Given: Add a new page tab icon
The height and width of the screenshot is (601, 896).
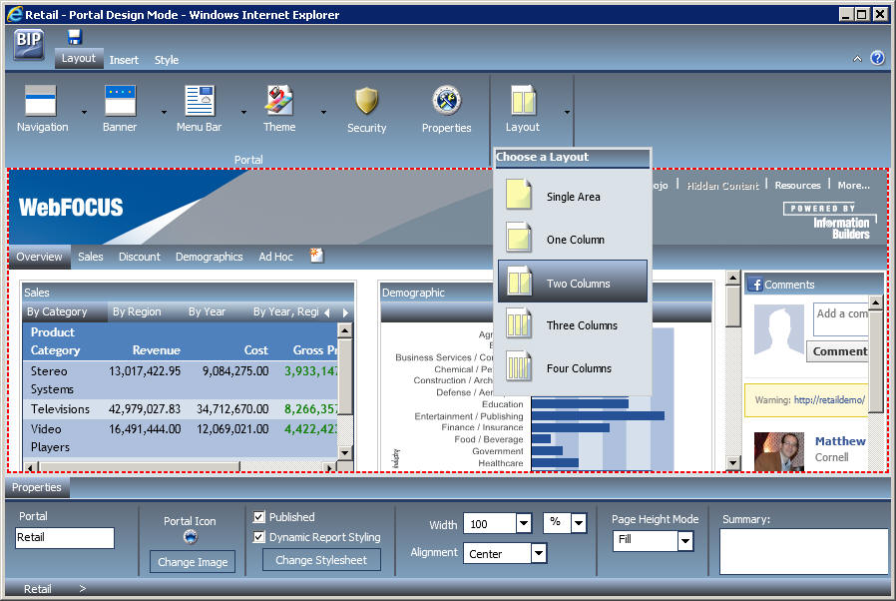Looking at the screenshot, I should pos(316,255).
